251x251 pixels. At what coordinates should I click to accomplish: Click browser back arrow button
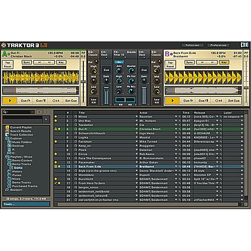click(x=39, y=112)
